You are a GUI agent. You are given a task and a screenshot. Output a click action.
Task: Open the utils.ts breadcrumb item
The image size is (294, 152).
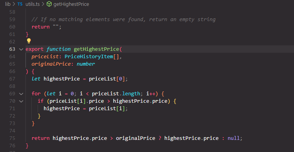tap(33, 4)
